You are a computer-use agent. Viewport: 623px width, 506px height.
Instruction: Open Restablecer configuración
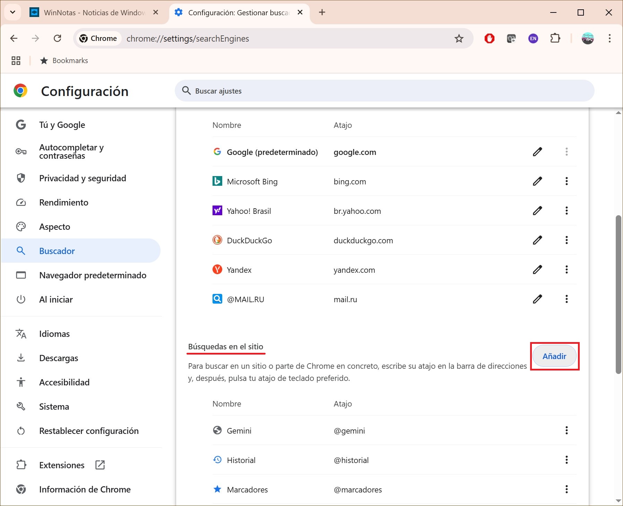point(81,431)
